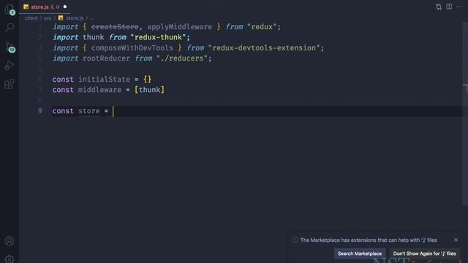Click the "redux-devtools-extension" string
This screenshot has width=468, height=263.
(x=264, y=48)
